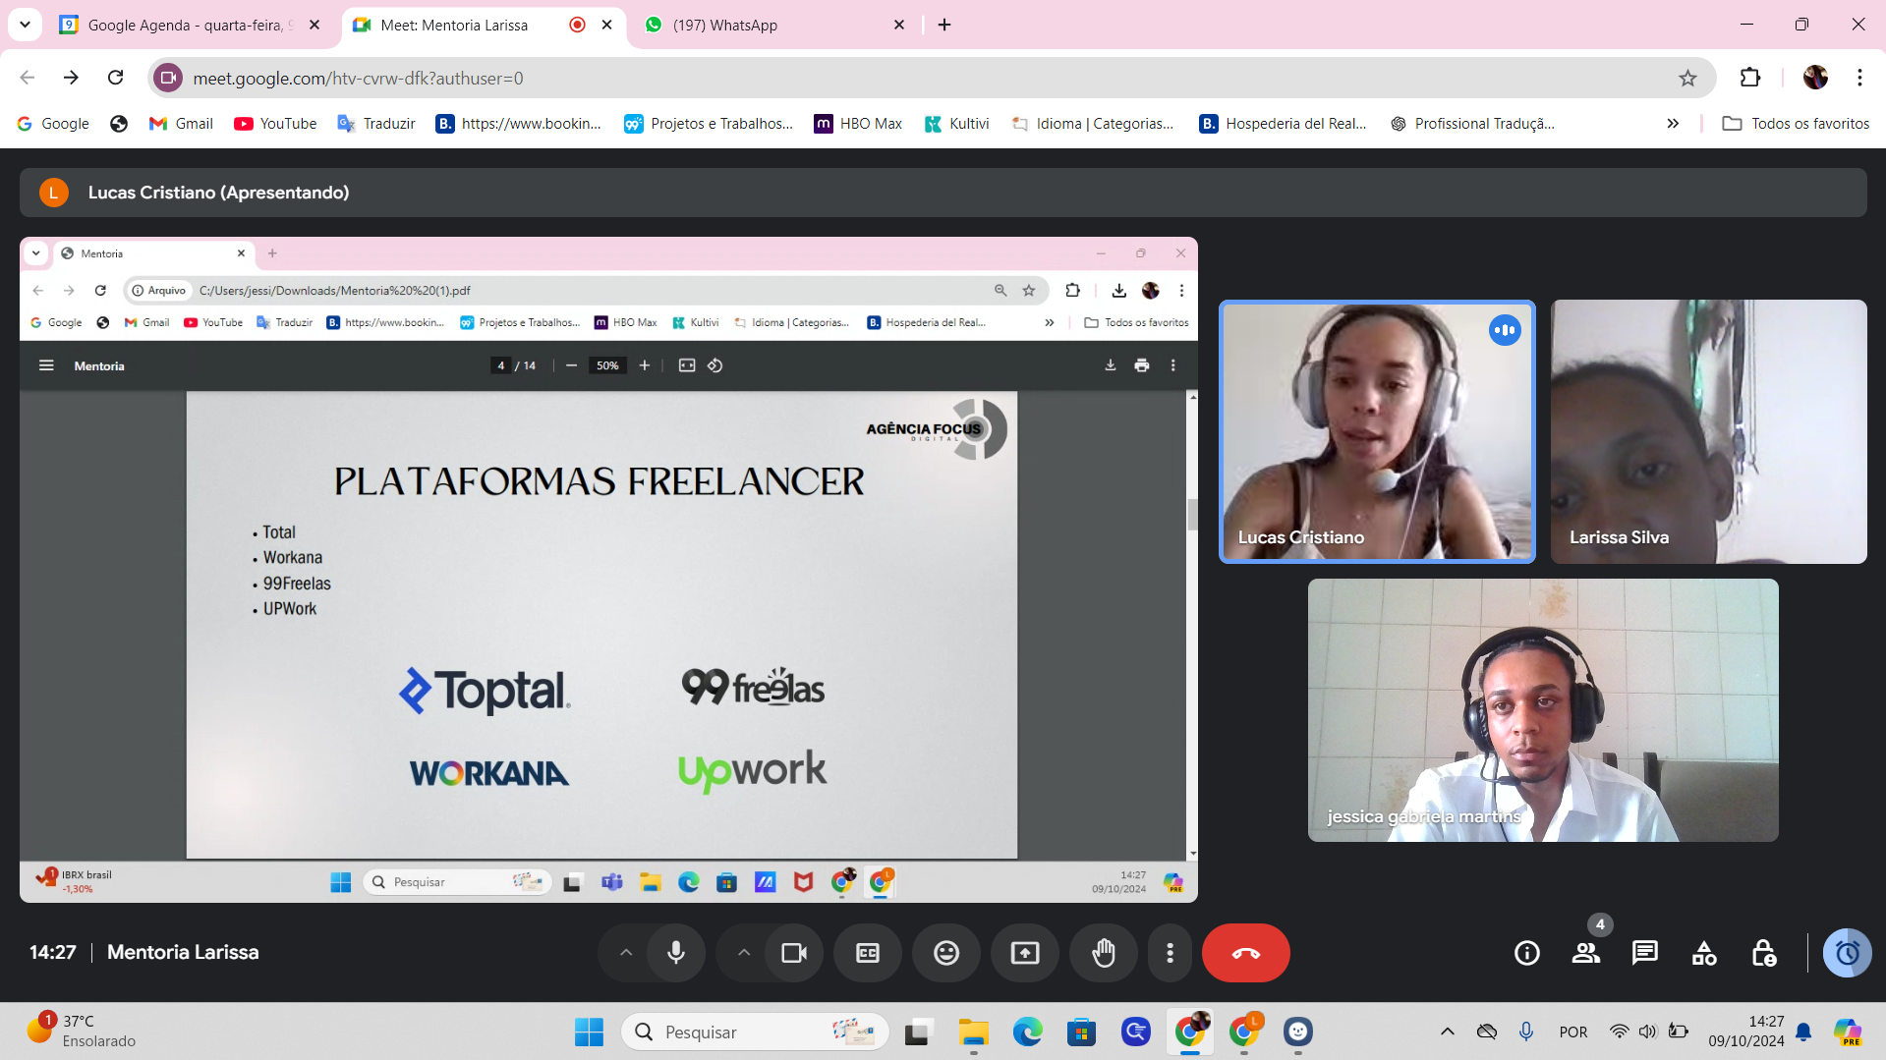Viewport: 1886px width, 1060px height.
Task: Expand audio settings arrow beside microphone
Action: coord(626,953)
